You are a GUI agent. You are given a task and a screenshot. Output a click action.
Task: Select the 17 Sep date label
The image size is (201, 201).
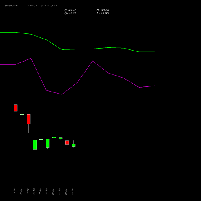(x=40, y=191)
